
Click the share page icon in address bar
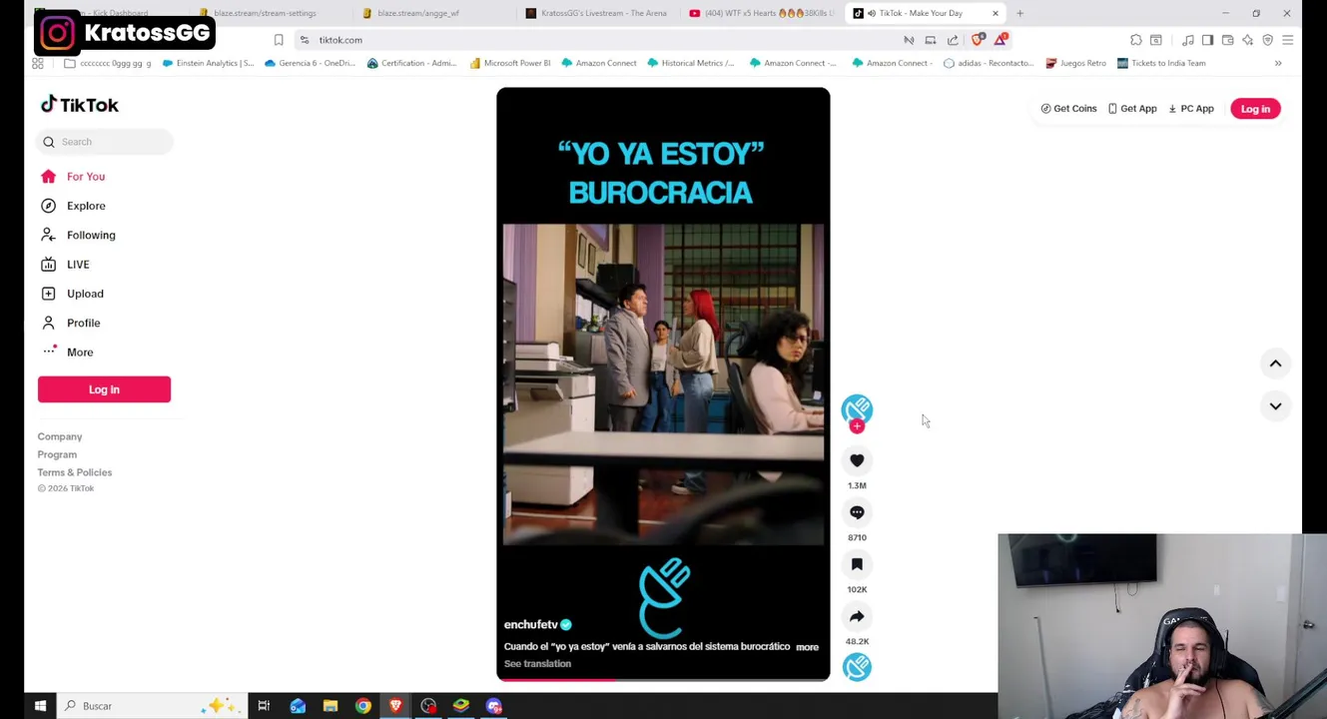click(x=953, y=40)
